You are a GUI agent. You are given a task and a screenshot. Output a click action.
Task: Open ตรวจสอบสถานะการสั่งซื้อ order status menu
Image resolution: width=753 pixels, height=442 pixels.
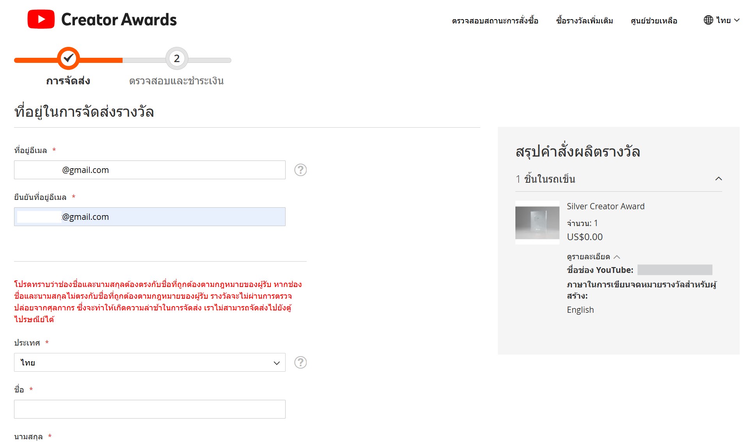pyautogui.click(x=495, y=20)
